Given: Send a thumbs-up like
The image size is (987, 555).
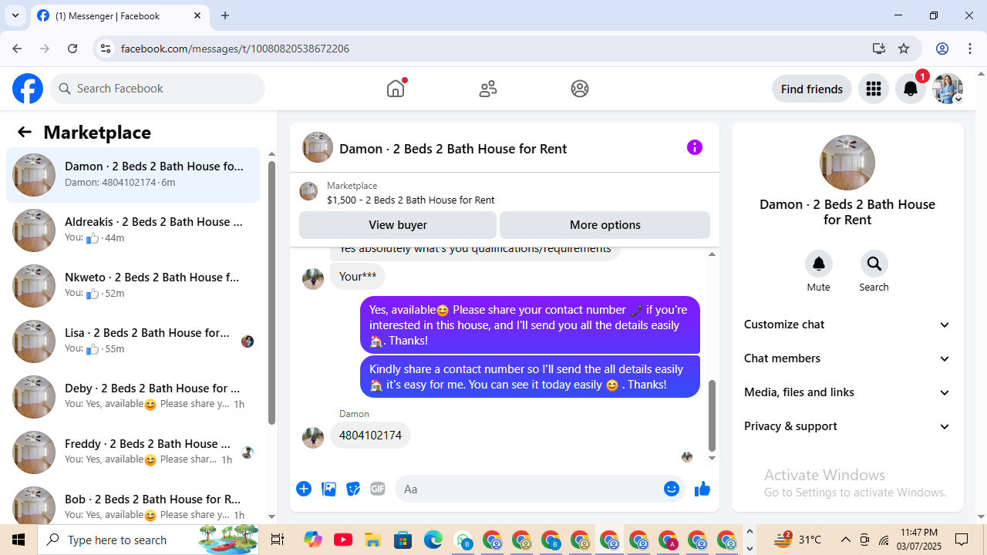Looking at the screenshot, I should (x=702, y=489).
